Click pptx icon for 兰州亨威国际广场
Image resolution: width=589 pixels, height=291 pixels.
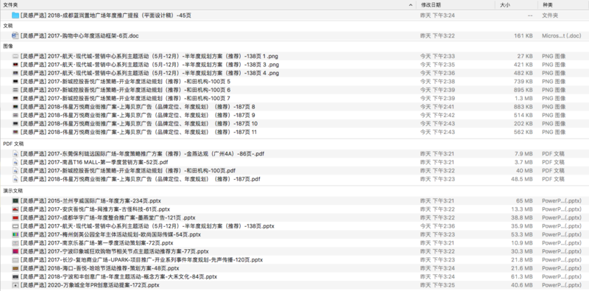click(x=15, y=201)
